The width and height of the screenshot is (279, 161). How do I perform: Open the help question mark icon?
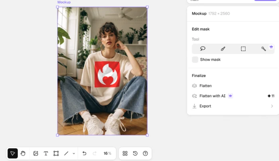[x=145, y=153]
